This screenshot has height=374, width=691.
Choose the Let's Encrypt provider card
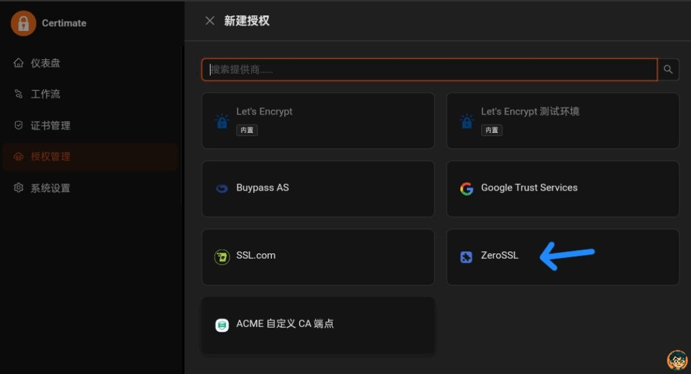pyautogui.click(x=319, y=121)
